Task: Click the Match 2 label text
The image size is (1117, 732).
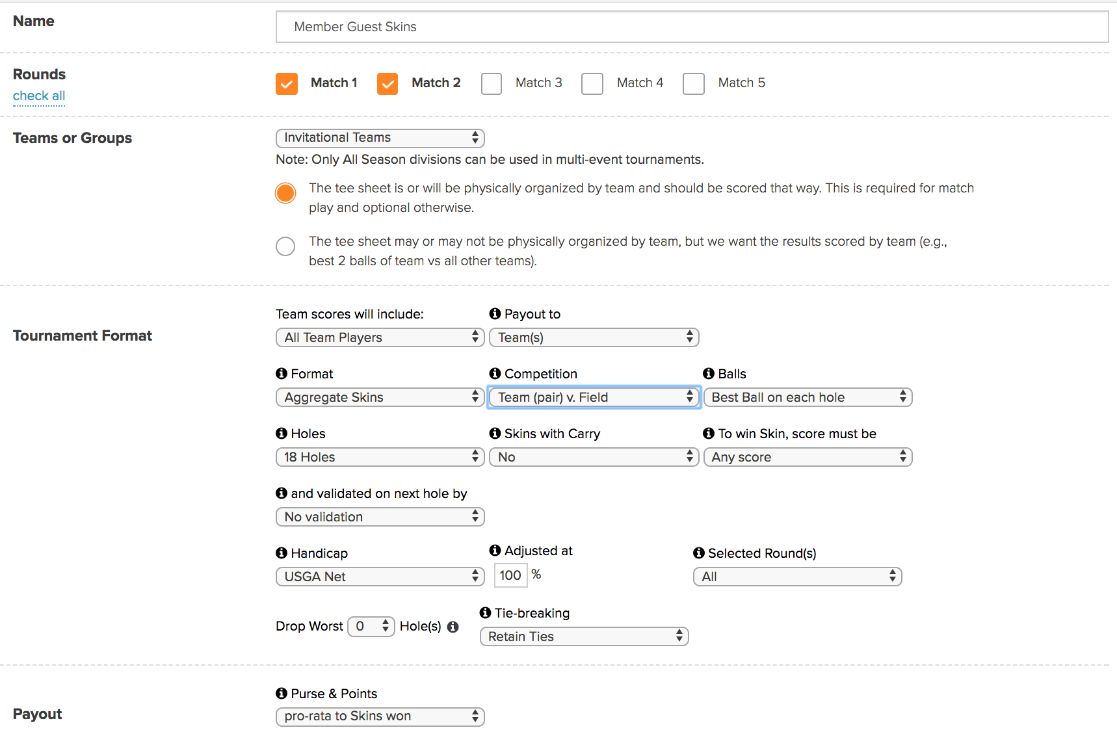Action: pyautogui.click(x=436, y=83)
